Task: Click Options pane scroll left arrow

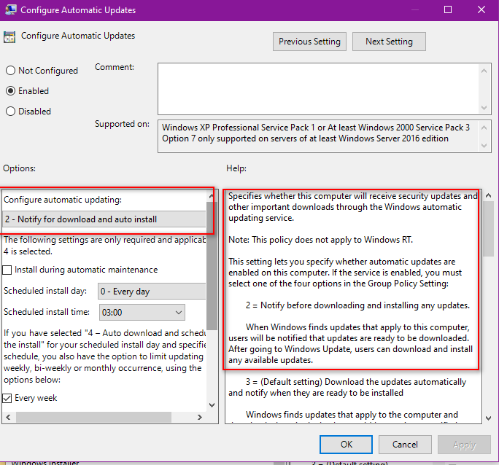Action: click(x=7, y=415)
